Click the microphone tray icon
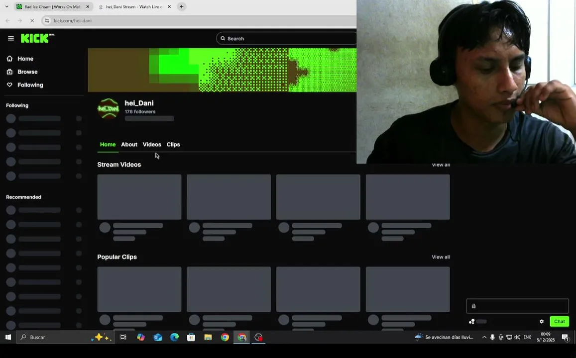The width and height of the screenshot is (576, 358). [x=492, y=337]
